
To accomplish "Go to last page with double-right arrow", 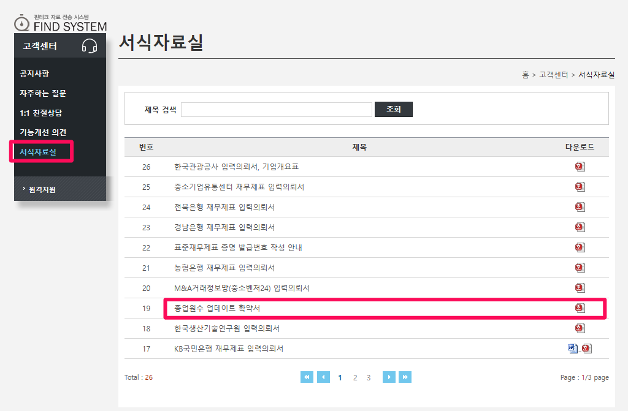I will click(405, 377).
